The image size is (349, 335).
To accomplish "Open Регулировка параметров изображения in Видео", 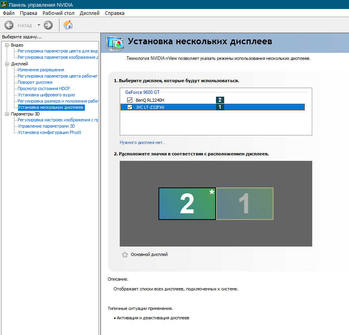I will (x=58, y=57).
